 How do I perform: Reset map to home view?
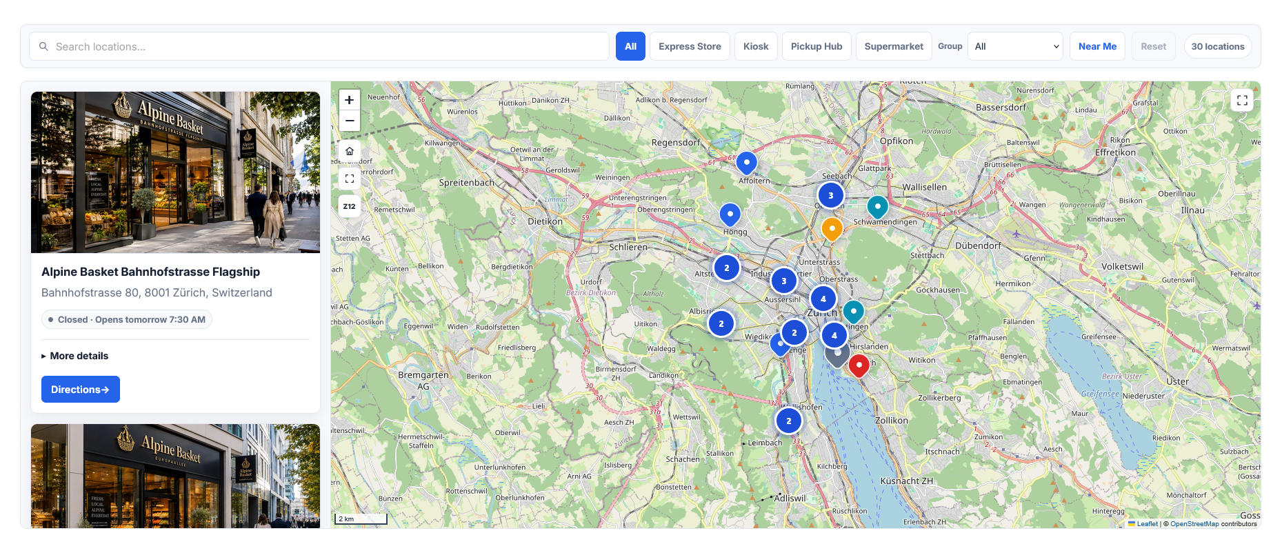350,151
